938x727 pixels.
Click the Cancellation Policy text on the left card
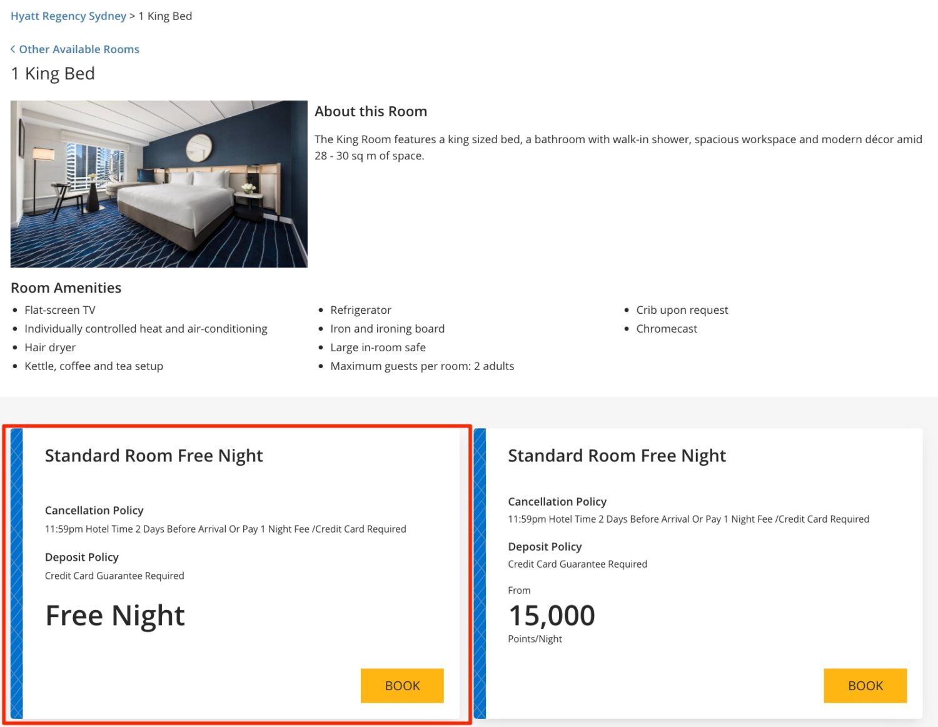pyautogui.click(x=94, y=511)
